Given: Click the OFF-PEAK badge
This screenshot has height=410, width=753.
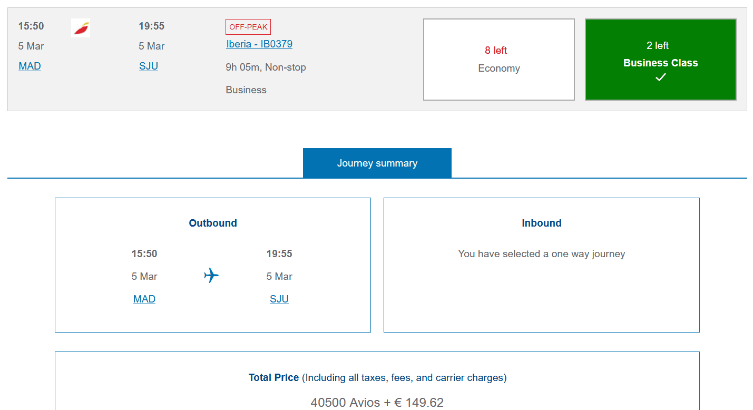Looking at the screenshot, I should tap(248, 27).
